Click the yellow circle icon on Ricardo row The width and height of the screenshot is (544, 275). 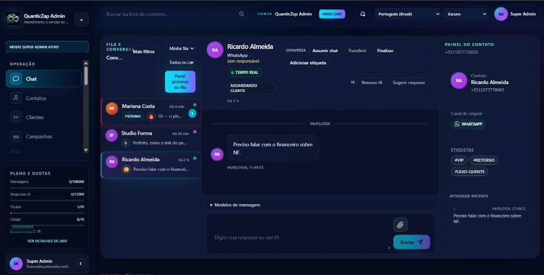pyautogui.click(x=126, y=170)
